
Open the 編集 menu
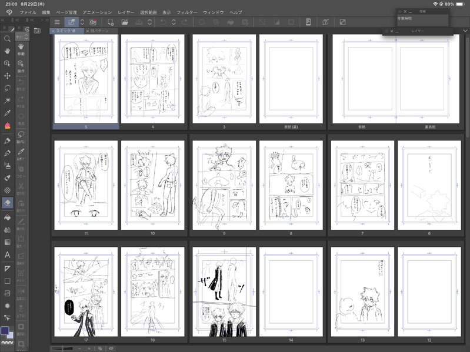point(46,12)
